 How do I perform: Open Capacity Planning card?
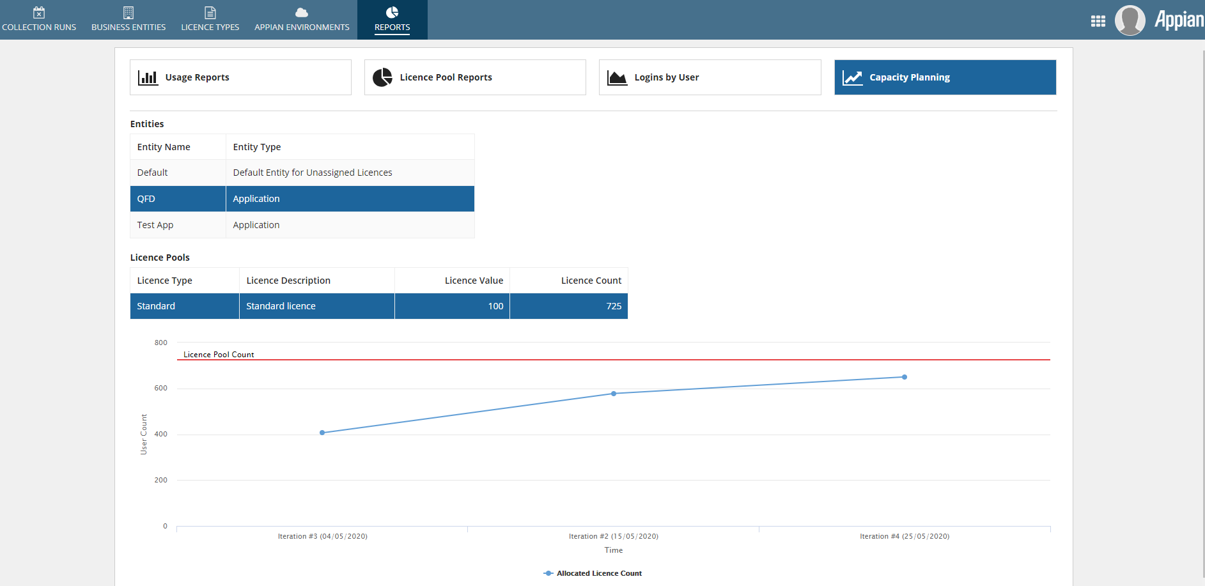tap(945, 77)
